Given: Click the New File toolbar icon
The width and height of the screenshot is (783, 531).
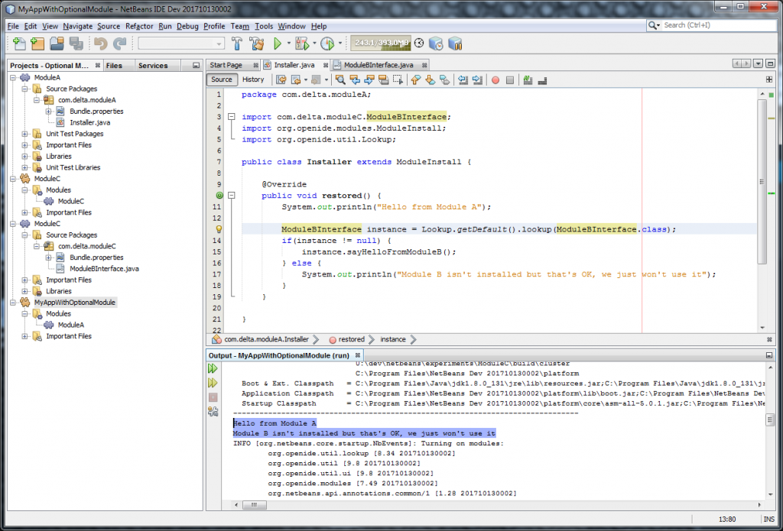Looking at the screenshot, I should tap(19, 44).
